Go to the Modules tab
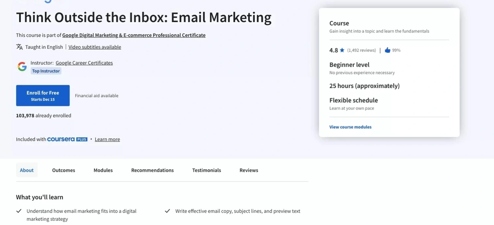 pos(103,170)
